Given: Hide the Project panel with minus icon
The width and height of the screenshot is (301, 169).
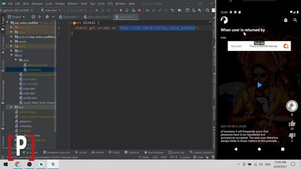Looking at the screenshot, I should pos(53,17).
